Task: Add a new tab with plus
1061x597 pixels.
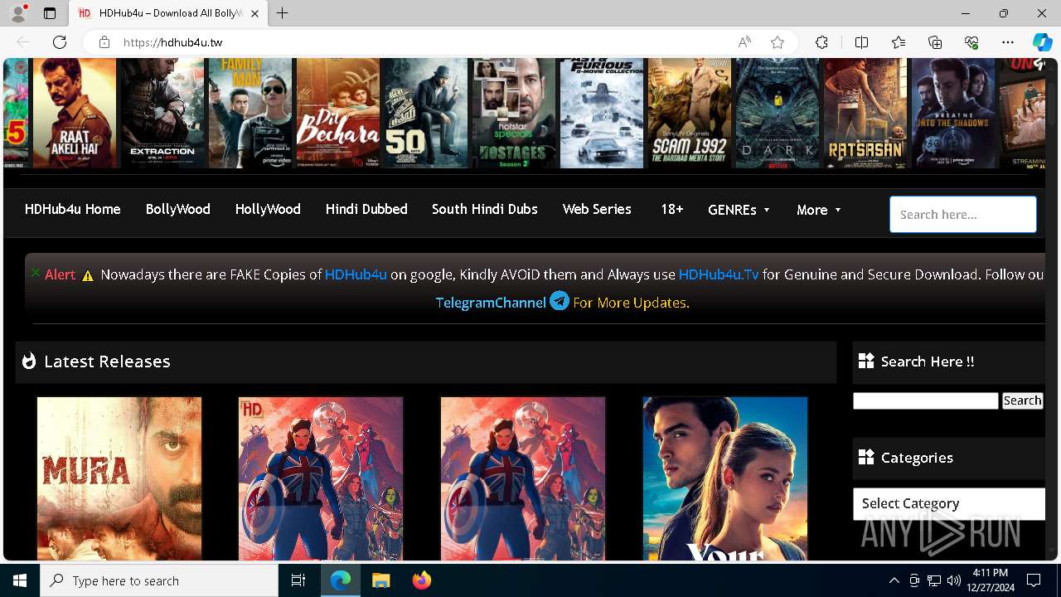Action: 283,13
